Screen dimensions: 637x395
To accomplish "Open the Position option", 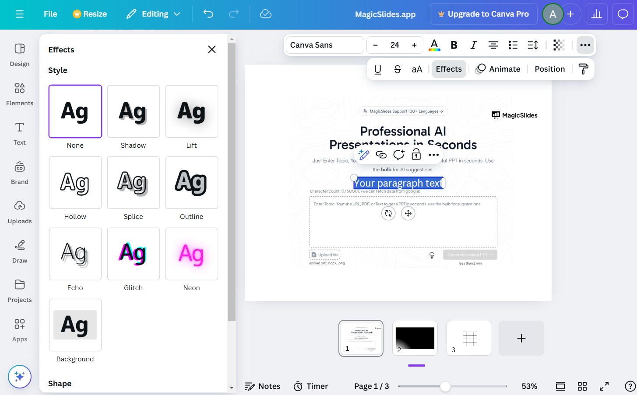I will point(550,69).
